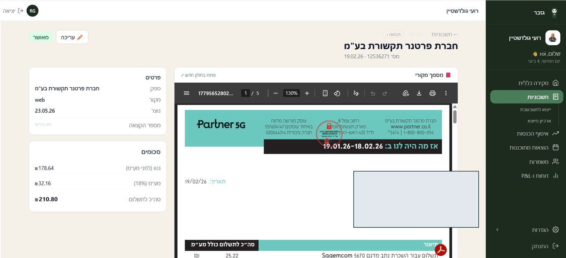Click the fit-to-page icon in PDF toolbar
Image resolution: width=566 pixels, height=258 pixels.
click(x=325, y=93)
